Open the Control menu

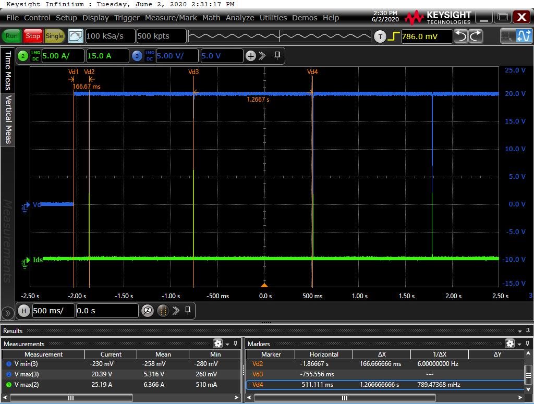coord(37,18)
